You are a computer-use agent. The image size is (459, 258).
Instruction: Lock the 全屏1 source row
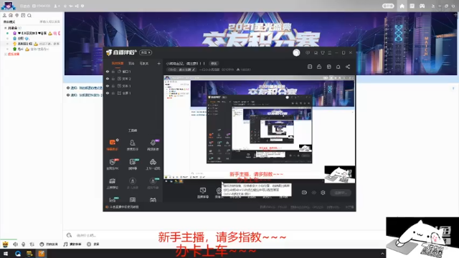point(113,93)
